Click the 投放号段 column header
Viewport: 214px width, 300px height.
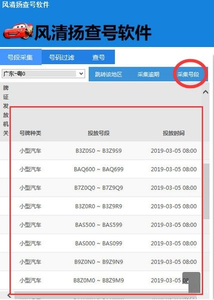pos(99,133)
